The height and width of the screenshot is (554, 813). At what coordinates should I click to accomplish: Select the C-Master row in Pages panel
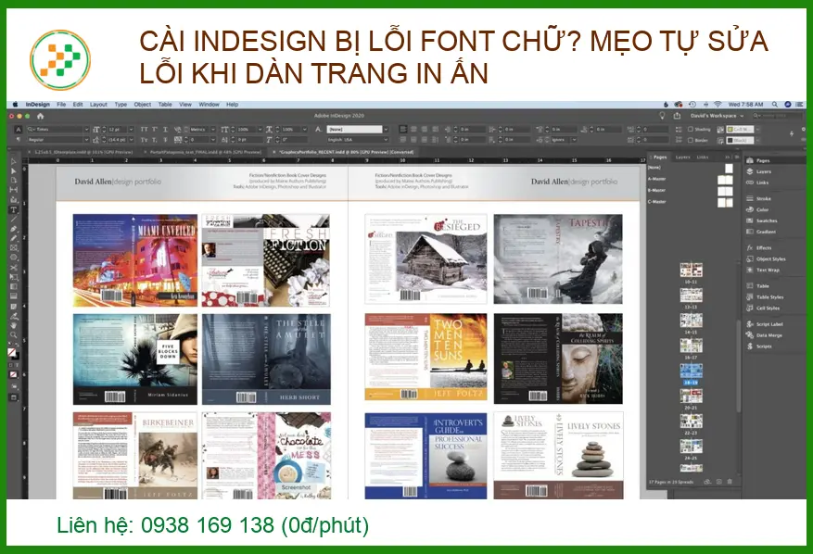(x=691, y=202)
